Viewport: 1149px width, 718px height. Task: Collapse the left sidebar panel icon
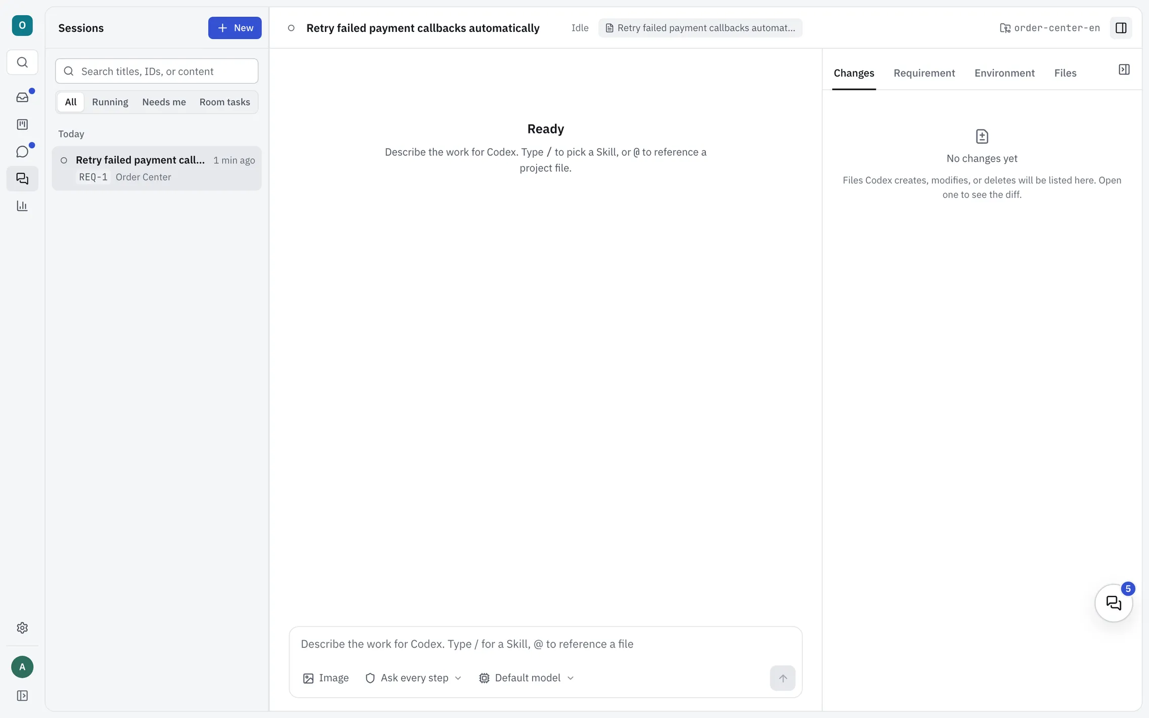pos(22,696)
